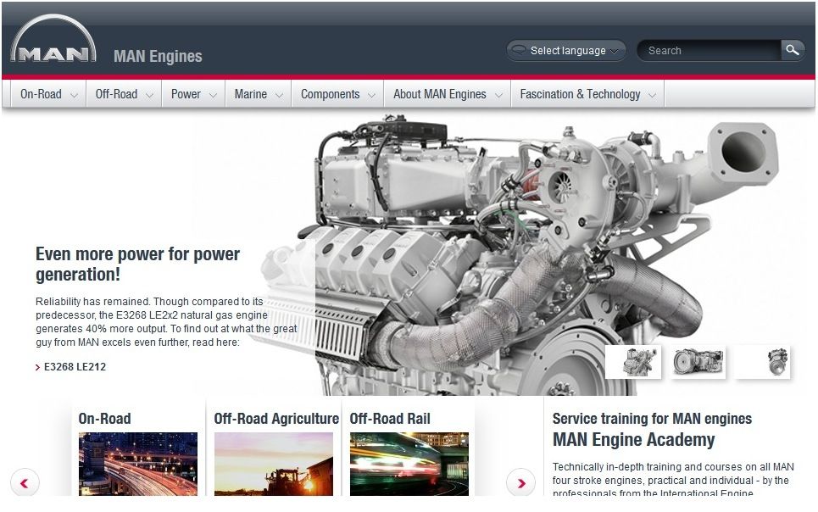This screenshot has height=512, width=818.
Task: Select the second engine thumbnail
Action: (698, 362)
